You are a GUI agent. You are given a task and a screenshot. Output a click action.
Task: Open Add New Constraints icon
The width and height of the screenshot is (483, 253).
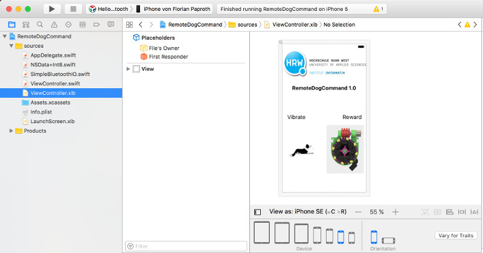pyautogui.click(x=462, y=212)
